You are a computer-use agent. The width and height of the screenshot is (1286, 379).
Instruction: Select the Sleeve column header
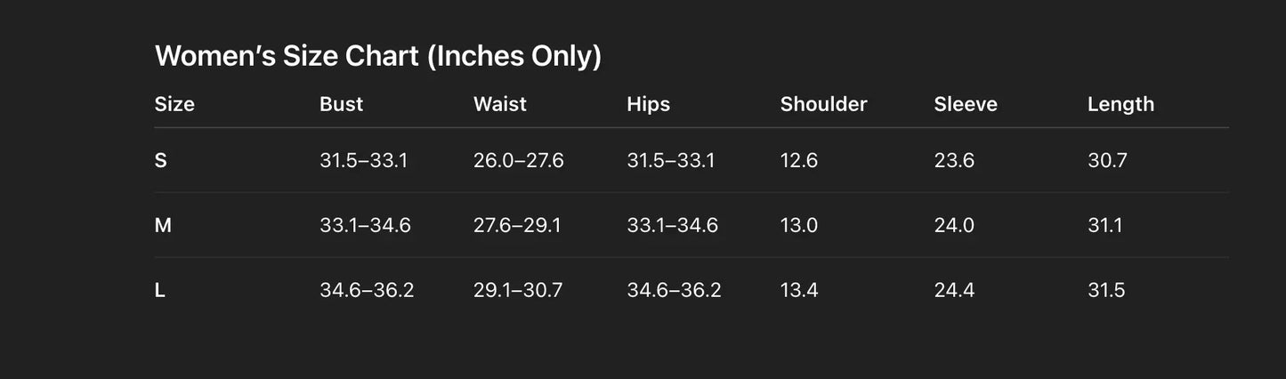point(965,104)
